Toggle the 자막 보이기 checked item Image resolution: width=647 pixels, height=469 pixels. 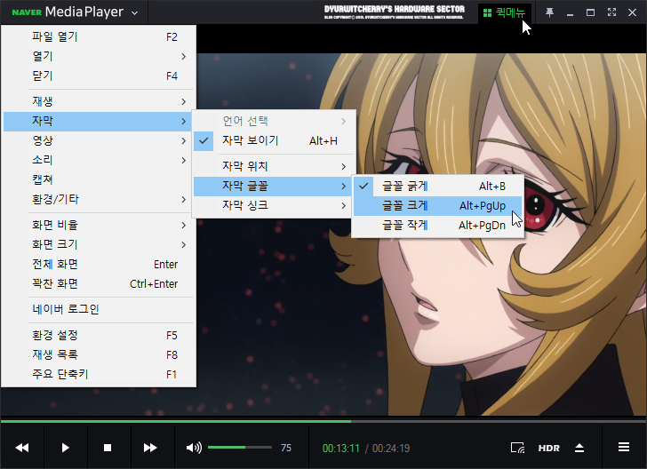tap(274, 140)
